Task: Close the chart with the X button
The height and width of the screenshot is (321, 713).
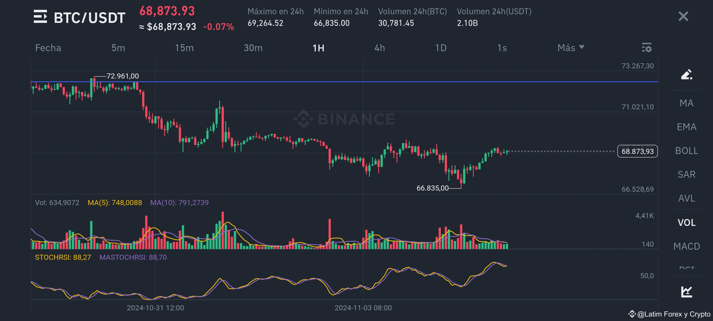Action: coord(683,16)
